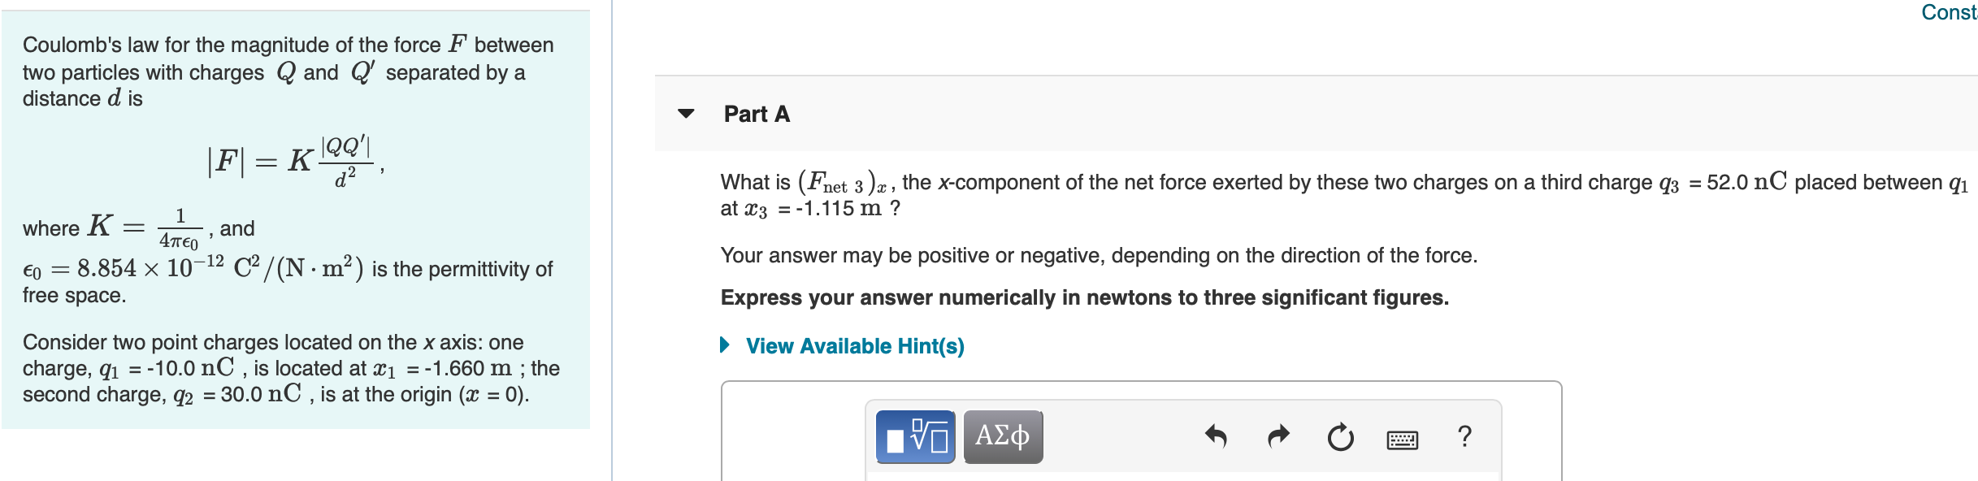Open the ΑΣφ Greek symbols palette

point(1002,437)
